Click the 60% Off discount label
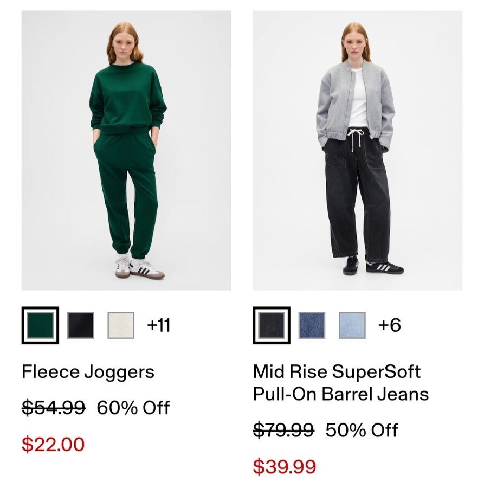Viewport: 484px width, 488px height. [133, 407]
